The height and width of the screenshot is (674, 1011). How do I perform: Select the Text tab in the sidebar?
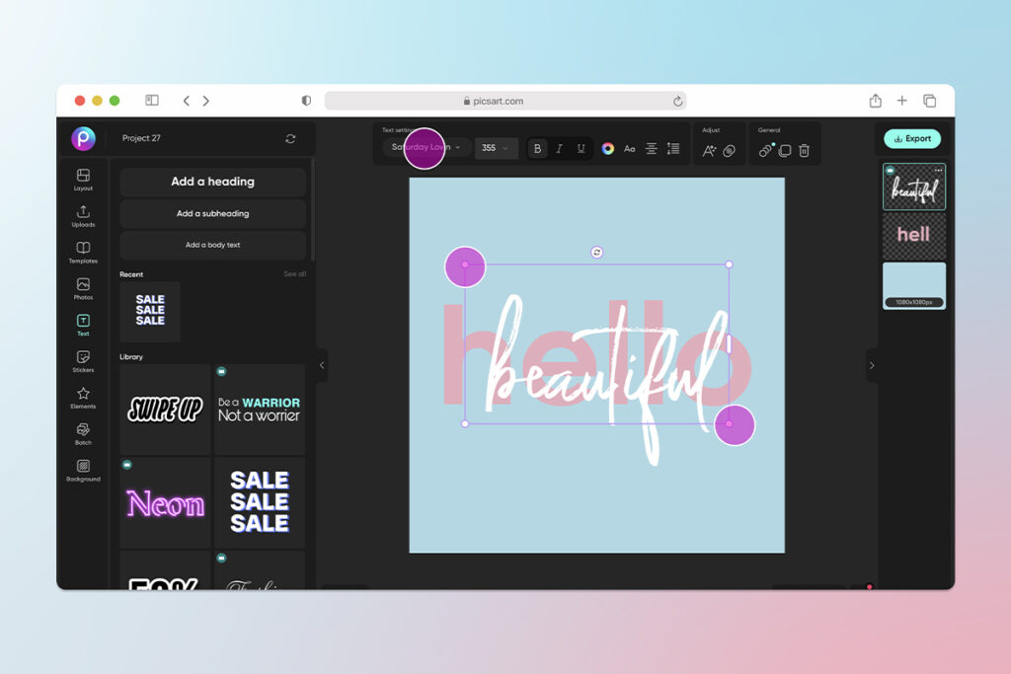click(83, 324)
